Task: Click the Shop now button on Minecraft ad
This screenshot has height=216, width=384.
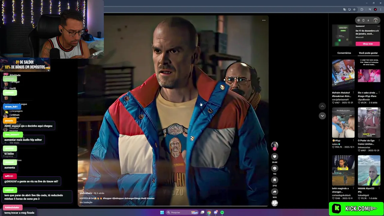Action: coord(367,44)
